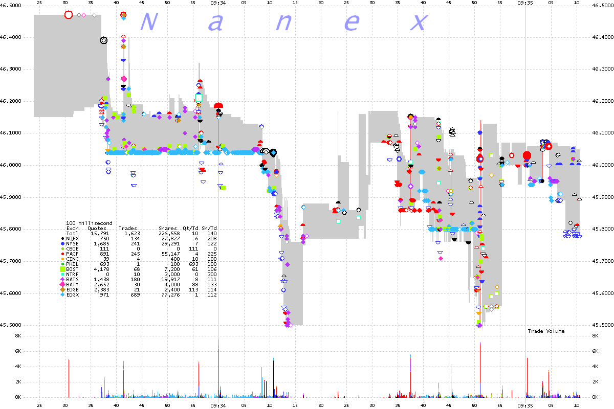Click the 46.3000 price label on right axis

(602, 69)
